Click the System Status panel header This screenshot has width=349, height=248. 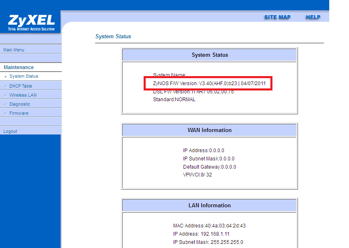(x=209, y=55)
